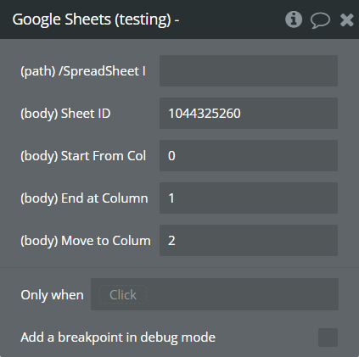Close the Google Sheets action popup
The image size is (359, 357).
[346, 20]
